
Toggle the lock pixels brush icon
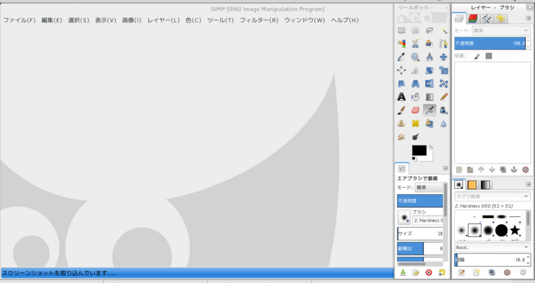[x=477, y=56]
